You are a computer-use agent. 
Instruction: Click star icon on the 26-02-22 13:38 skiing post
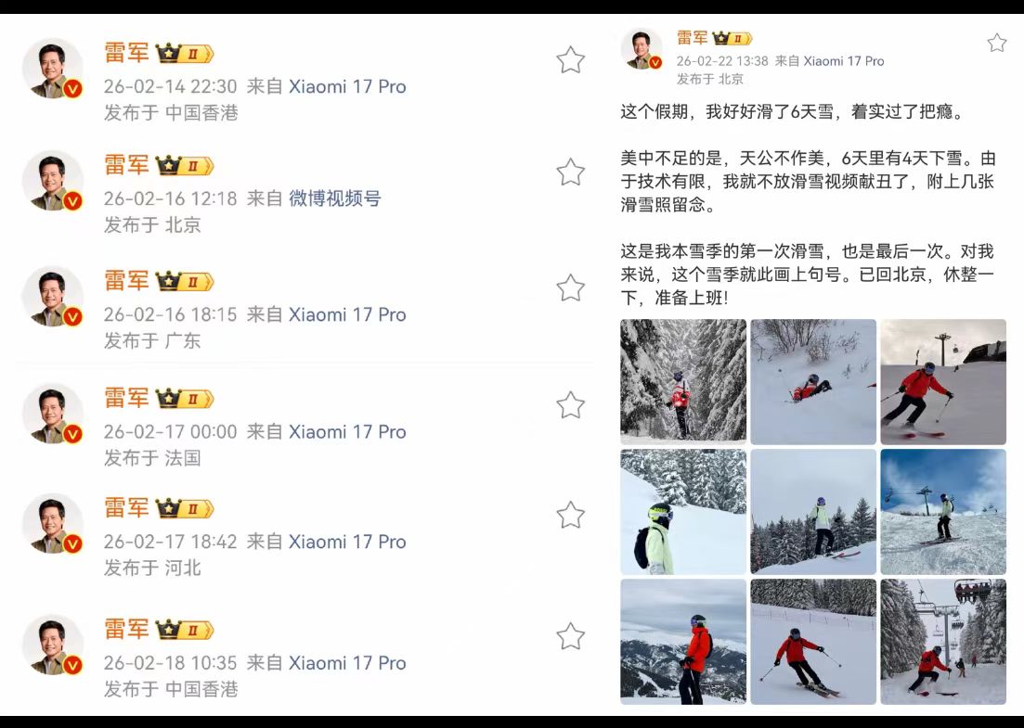point(996,43)
